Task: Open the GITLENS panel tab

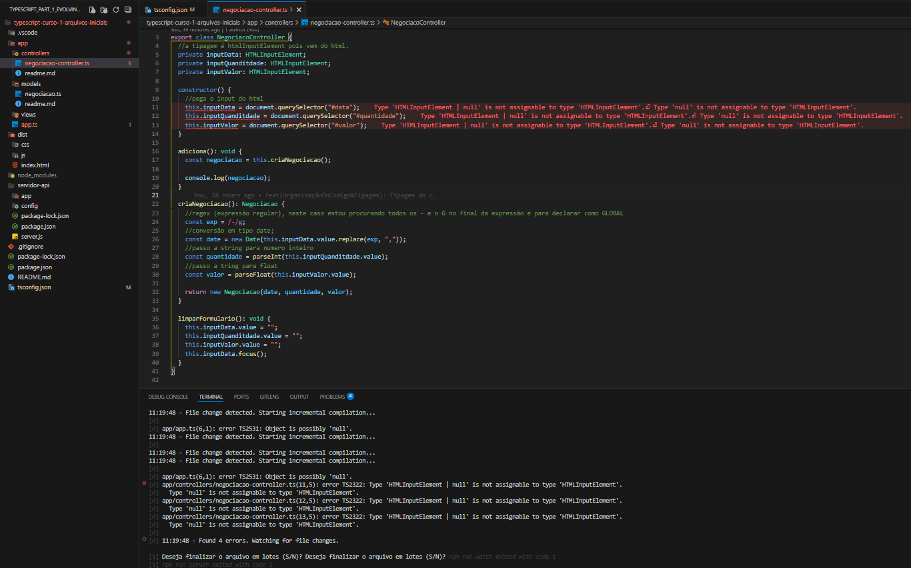Action: 269,397
